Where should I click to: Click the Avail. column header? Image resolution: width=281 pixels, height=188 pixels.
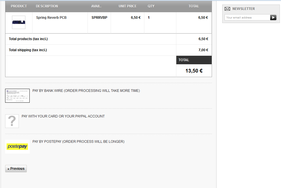click(96, 6)
